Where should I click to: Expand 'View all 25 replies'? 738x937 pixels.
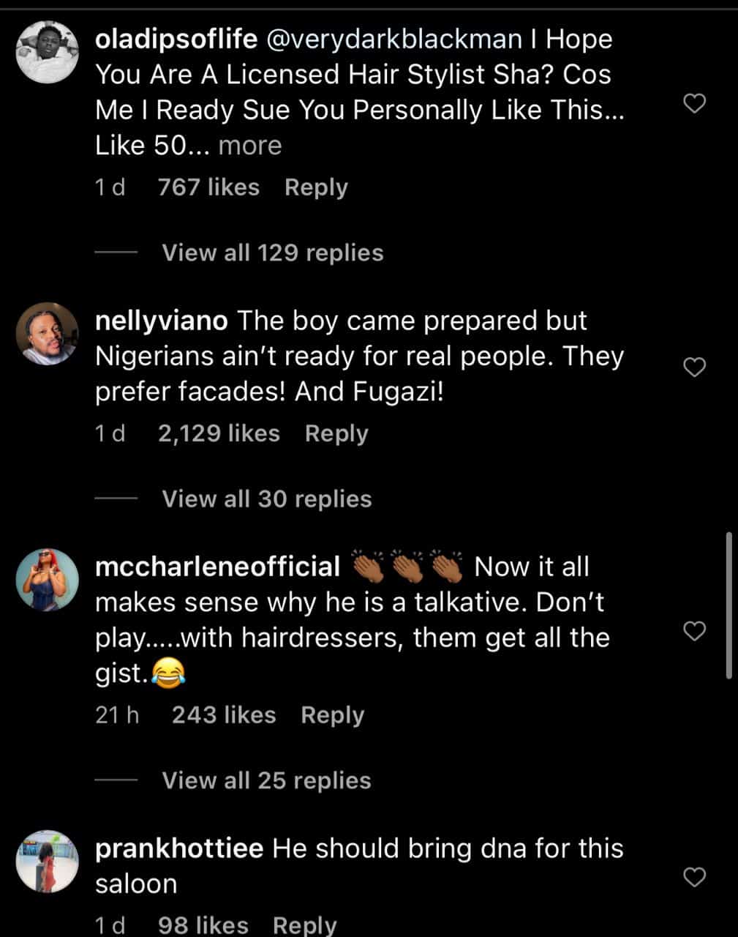coord(266,780)
